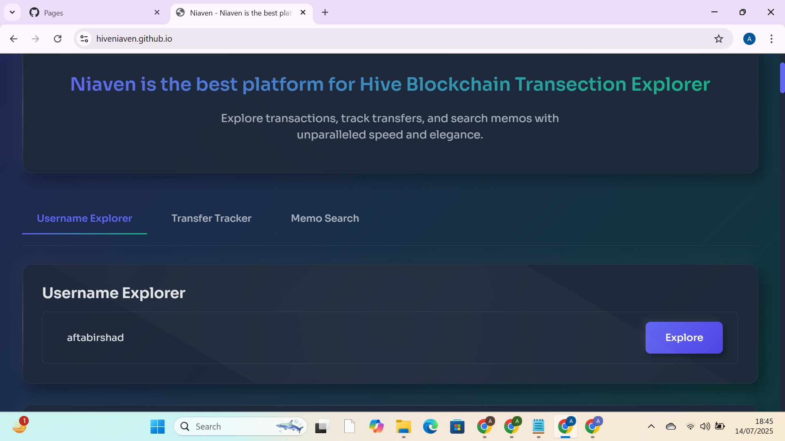
Task: Open Microsoft Store from the taskbar
Action: point(457,427)
